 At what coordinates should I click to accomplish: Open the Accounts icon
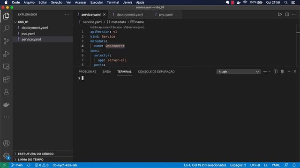6,143
